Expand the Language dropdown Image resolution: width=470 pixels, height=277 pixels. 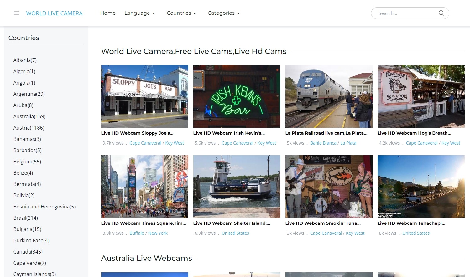[140, 13]
